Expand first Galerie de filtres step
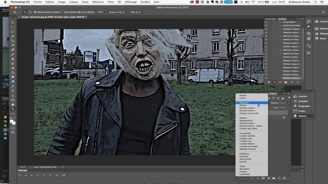 (x=280, y=39)
